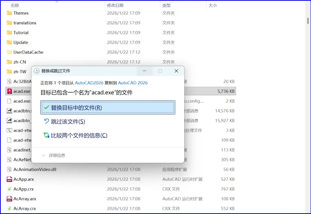Screen dimensions: 311x214
Task: Click the UserDataCache folder icon
Action: click(x=9, y=52)
